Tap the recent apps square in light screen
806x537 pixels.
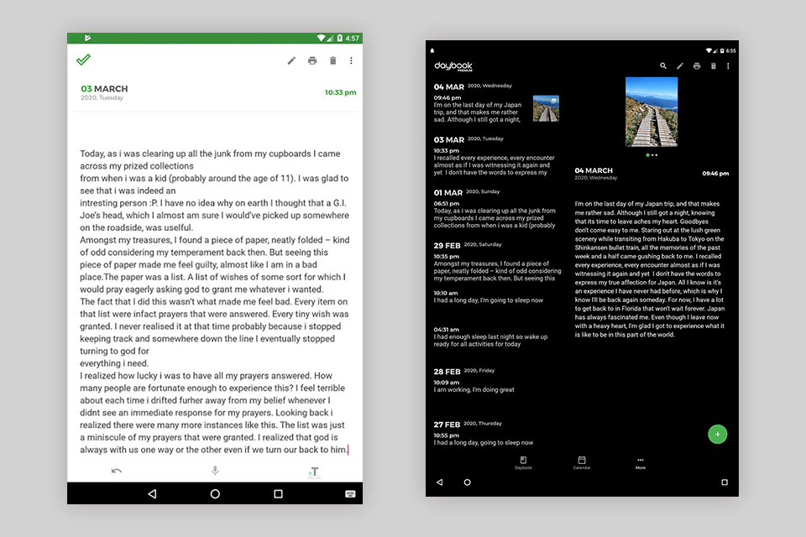tap(278, 494)
